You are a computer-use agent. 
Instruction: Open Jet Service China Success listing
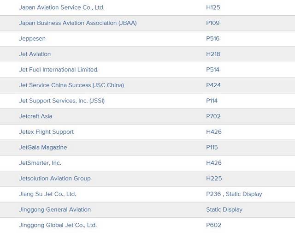71,85
